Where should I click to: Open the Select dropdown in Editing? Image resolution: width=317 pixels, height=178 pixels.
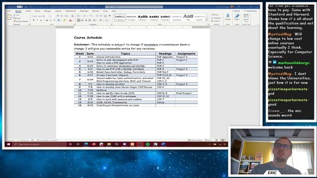[x=216, y=21]
